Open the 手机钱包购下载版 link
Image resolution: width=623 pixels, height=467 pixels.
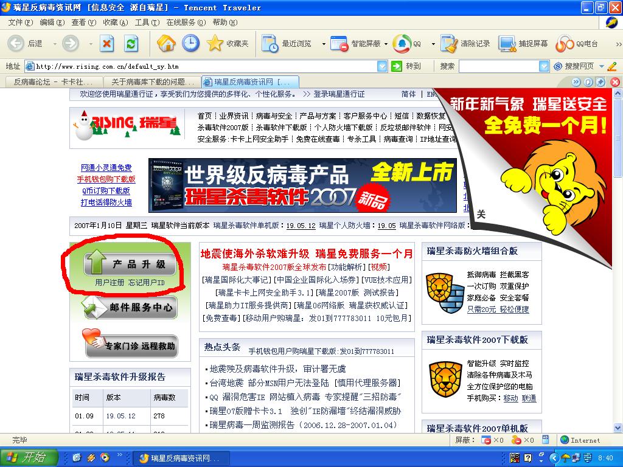click(106, 179)
